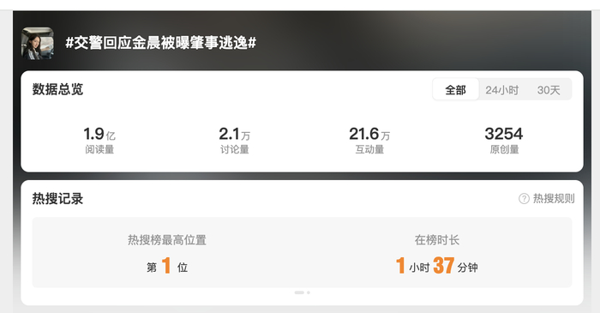Click the 1.9亿 阅读量 statistic
The height and width of the screenshot is (313, 600).
coord(99,140)
